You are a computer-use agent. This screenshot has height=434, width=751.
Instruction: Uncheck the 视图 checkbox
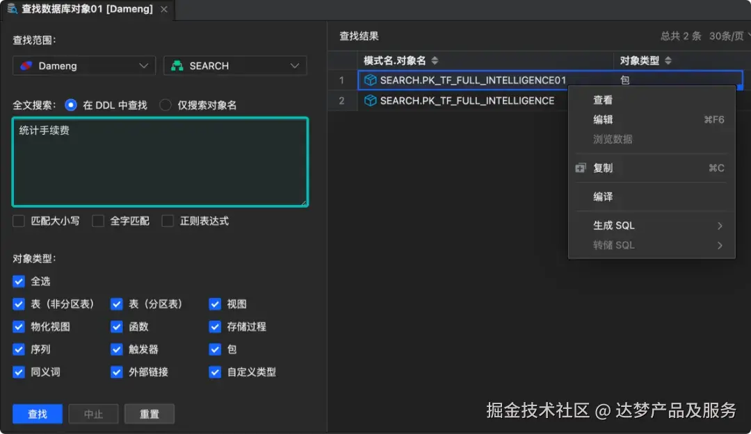[x=215, y=304]
